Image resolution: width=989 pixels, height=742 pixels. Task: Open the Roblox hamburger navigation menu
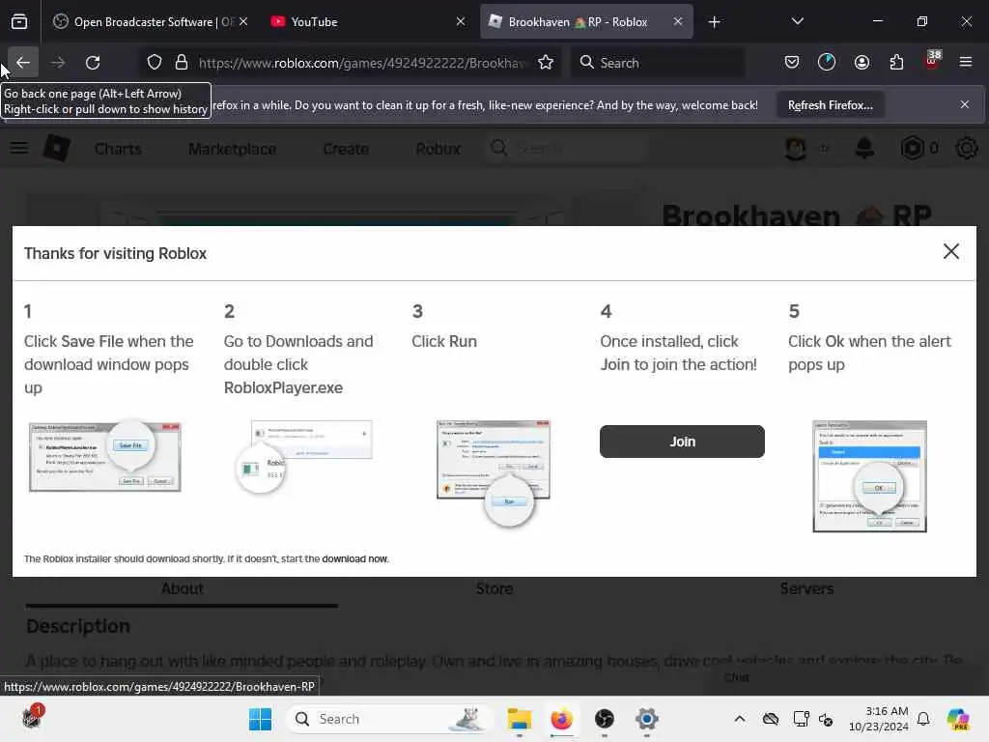19,148
